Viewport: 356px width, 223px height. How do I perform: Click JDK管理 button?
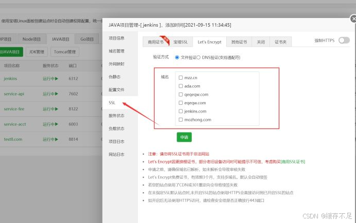37,52
